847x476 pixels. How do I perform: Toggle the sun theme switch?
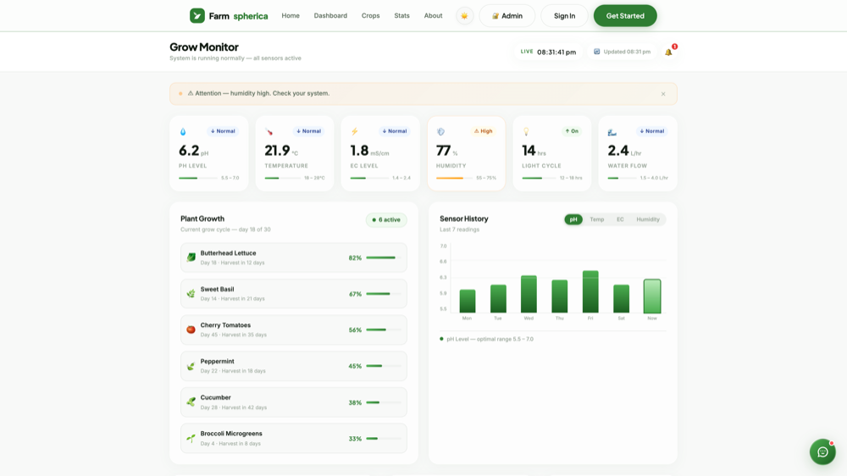(x=464, y=15)
